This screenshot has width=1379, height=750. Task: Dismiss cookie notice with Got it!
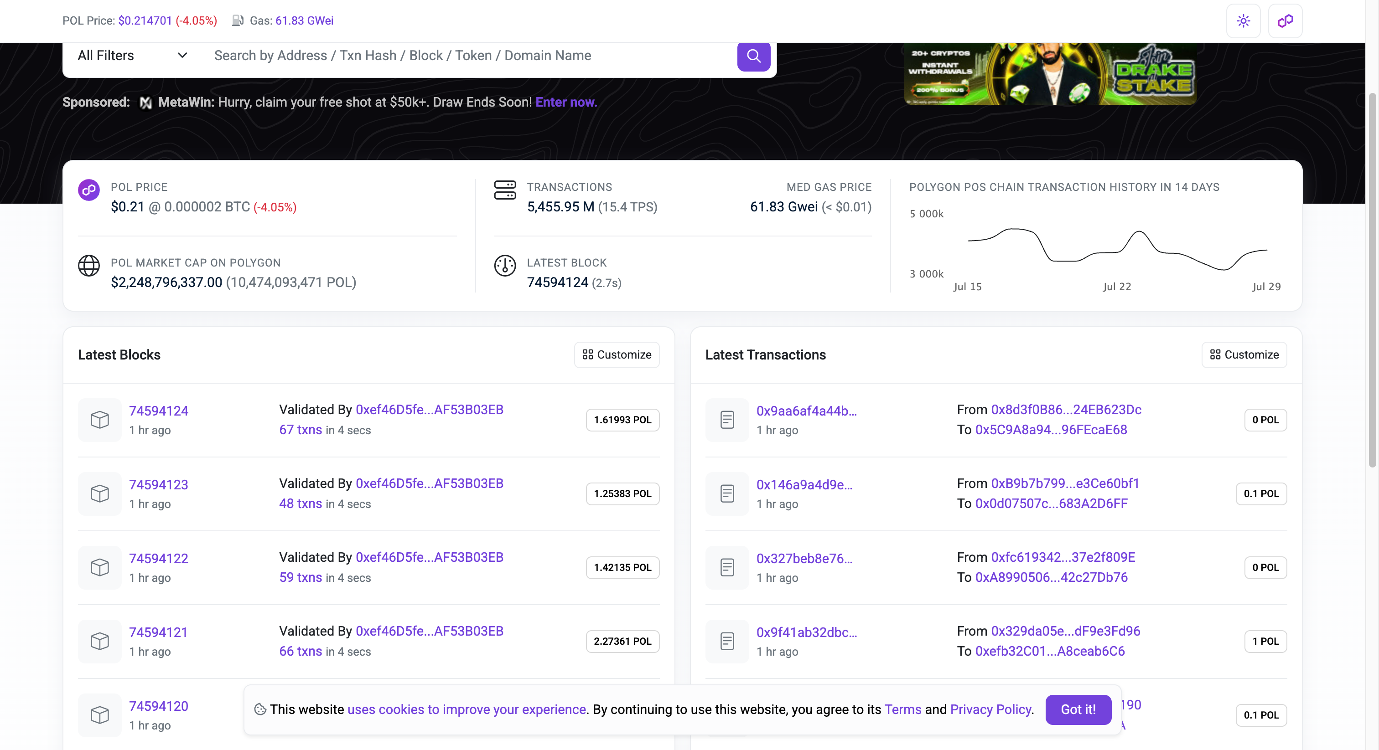[1078, 709]
